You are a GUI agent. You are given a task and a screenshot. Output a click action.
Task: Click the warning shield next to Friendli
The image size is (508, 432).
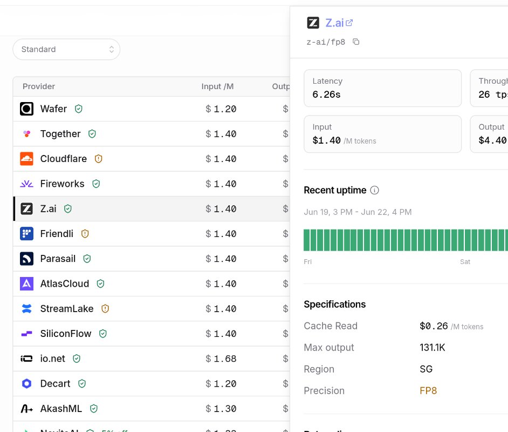click(85, 233)
